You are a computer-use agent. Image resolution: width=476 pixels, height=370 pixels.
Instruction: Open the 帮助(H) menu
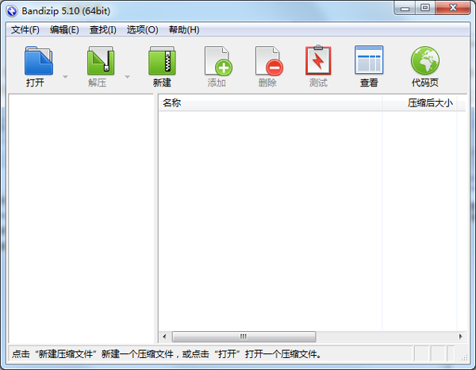point(184,29)
